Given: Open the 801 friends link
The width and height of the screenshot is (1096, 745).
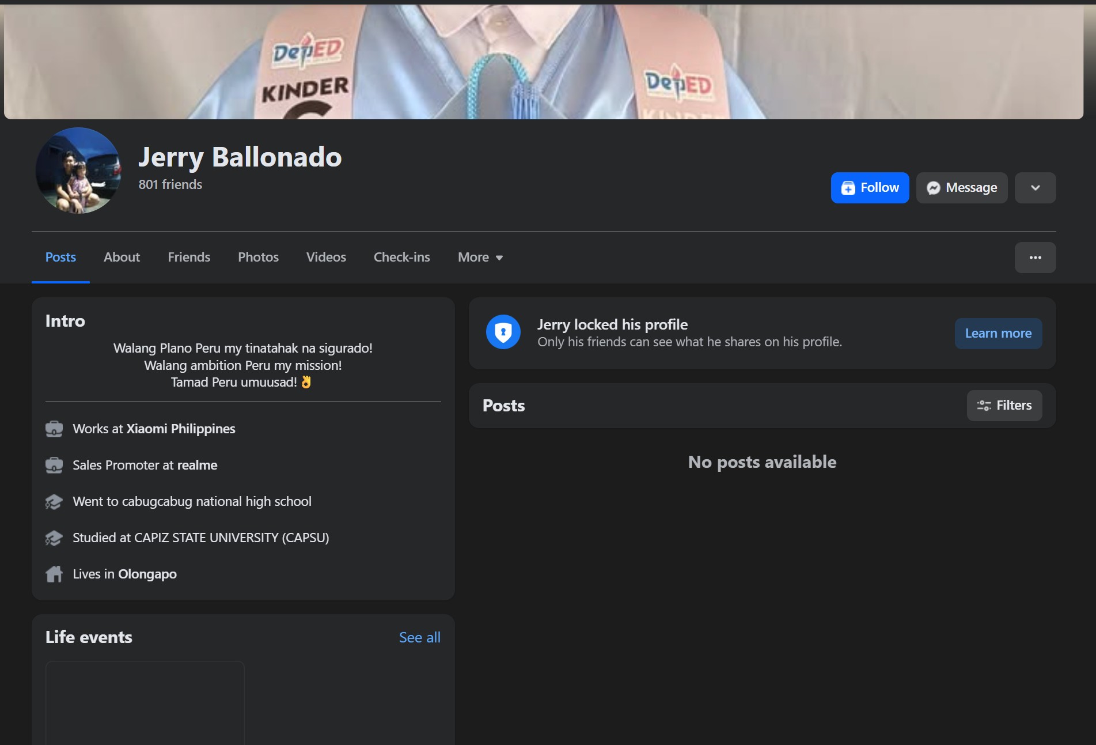Looking at the screenshot, I should pyautogui.click(x=170, y=184).
